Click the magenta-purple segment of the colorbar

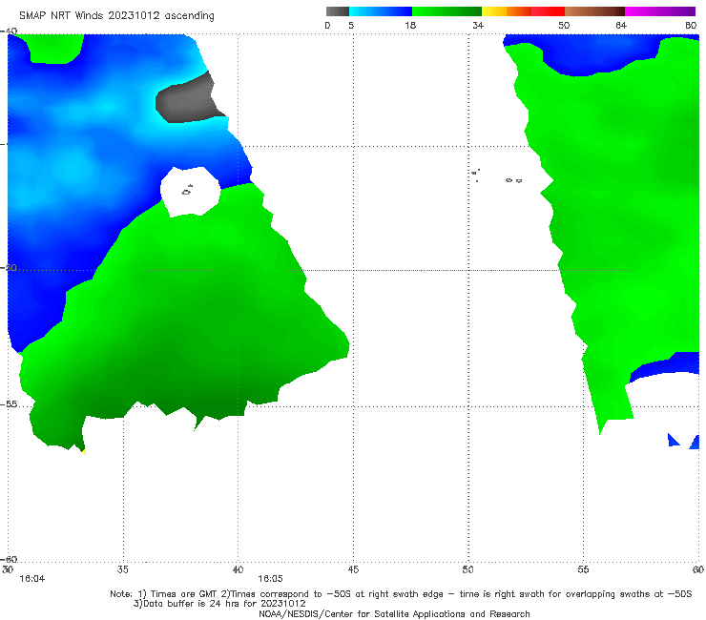pyautogui.click(x=660, y=11)
